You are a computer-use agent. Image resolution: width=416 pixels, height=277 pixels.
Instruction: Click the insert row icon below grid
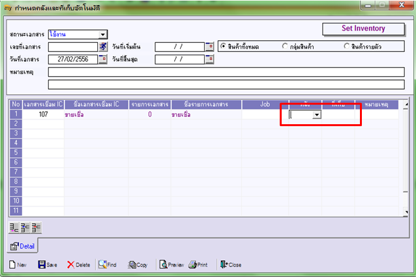[14, 228]
